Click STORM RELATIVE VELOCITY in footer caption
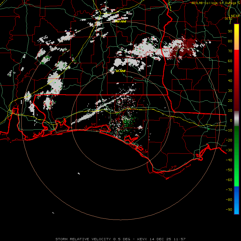 coord(83,239)
